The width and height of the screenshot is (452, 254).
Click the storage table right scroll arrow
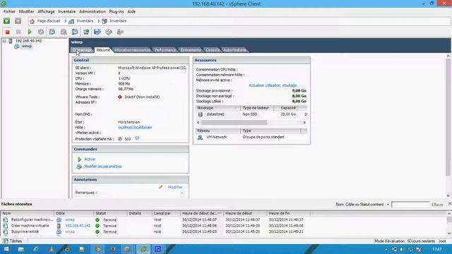(x=304, y=122)
